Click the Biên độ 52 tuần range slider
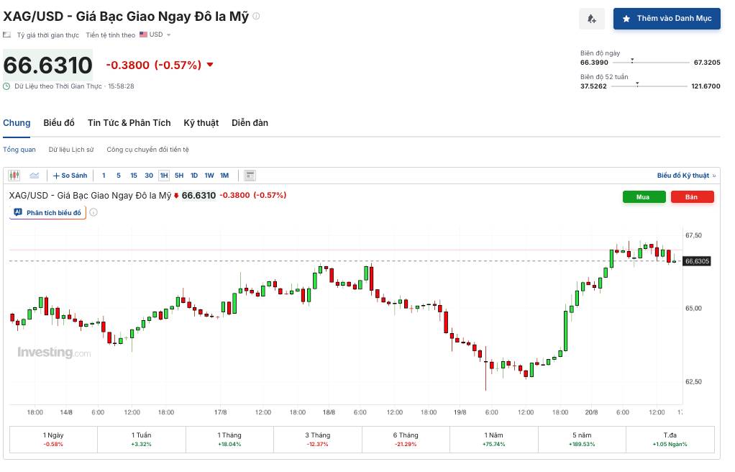 (x=649, y=86)
